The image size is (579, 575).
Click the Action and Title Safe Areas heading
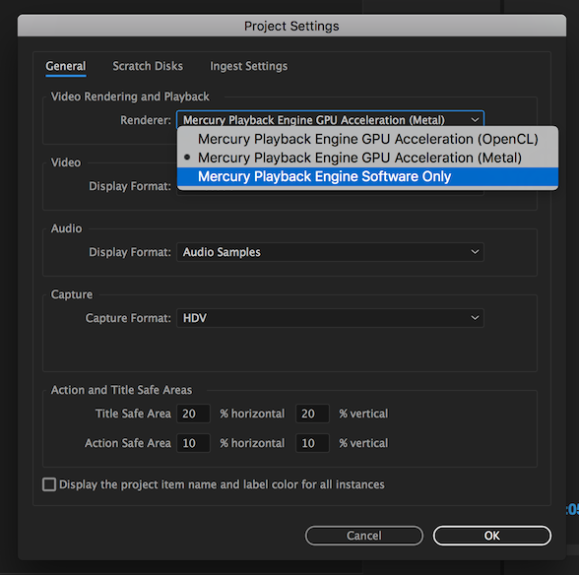[x=121, y=390]
